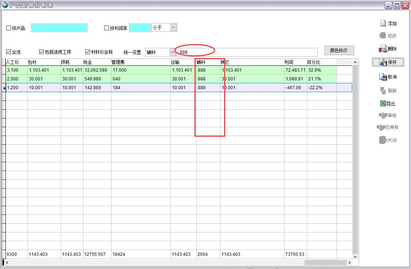Click the 取消 (Cancel) icon button

(x=388, y=77)
